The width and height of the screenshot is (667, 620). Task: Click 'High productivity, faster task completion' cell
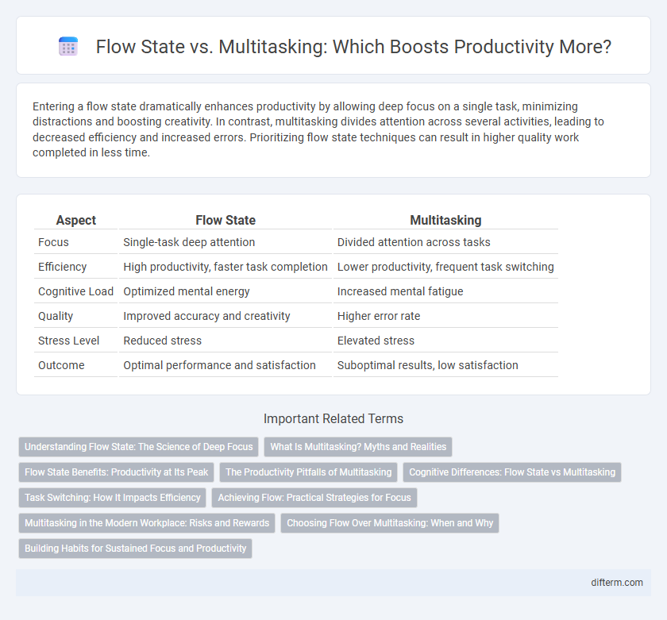(x=225, y=267)
